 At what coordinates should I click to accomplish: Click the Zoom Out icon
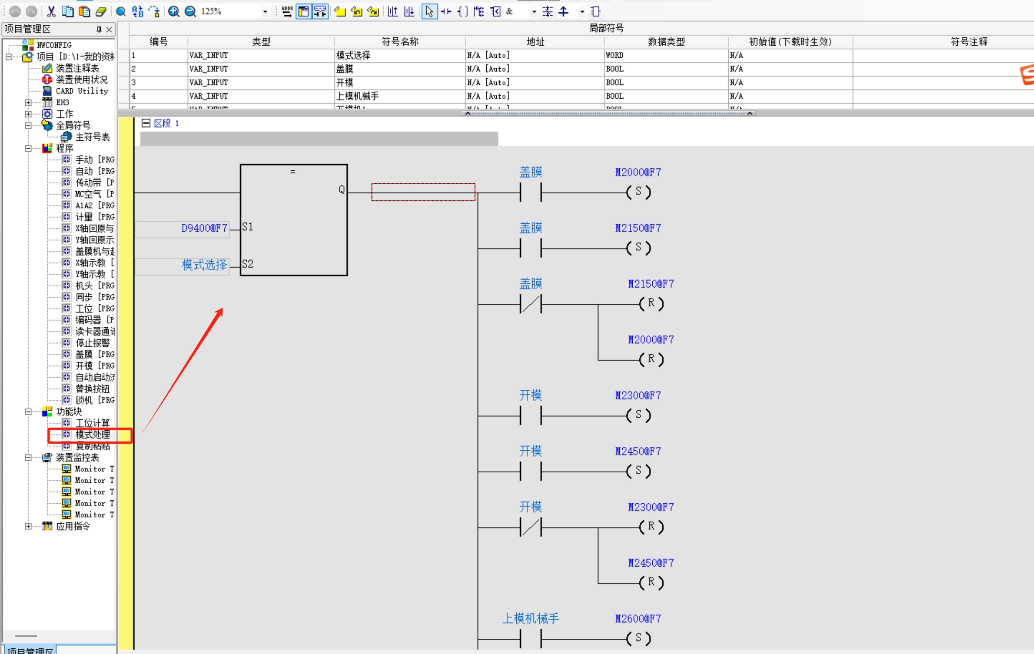pyautogui.click(x=190, y=11)
